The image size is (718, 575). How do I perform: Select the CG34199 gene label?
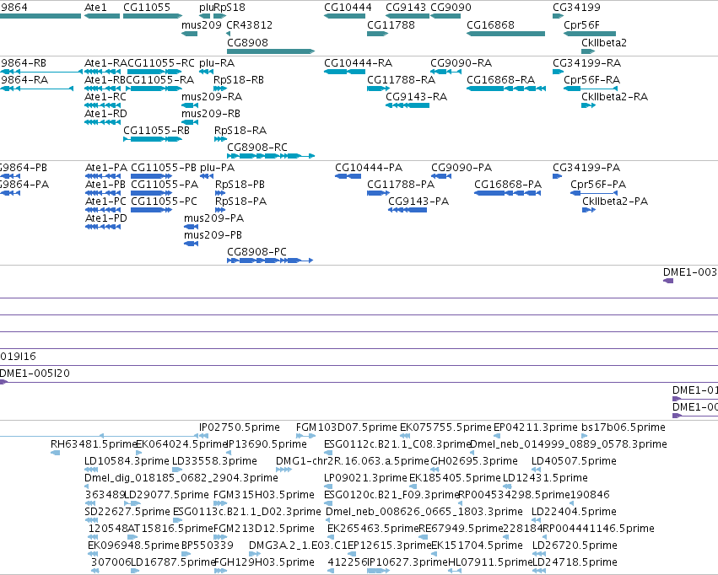pyautogui.click(x=576, y=8)
